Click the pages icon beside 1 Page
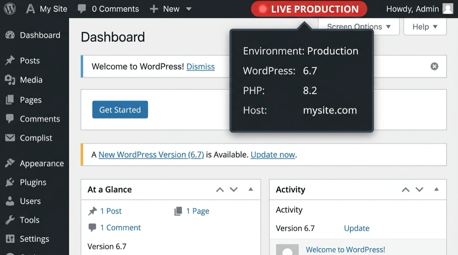Image resolution: width=458 pixels, height=255 pixels. pyautogui.click(x=178, y=211)
